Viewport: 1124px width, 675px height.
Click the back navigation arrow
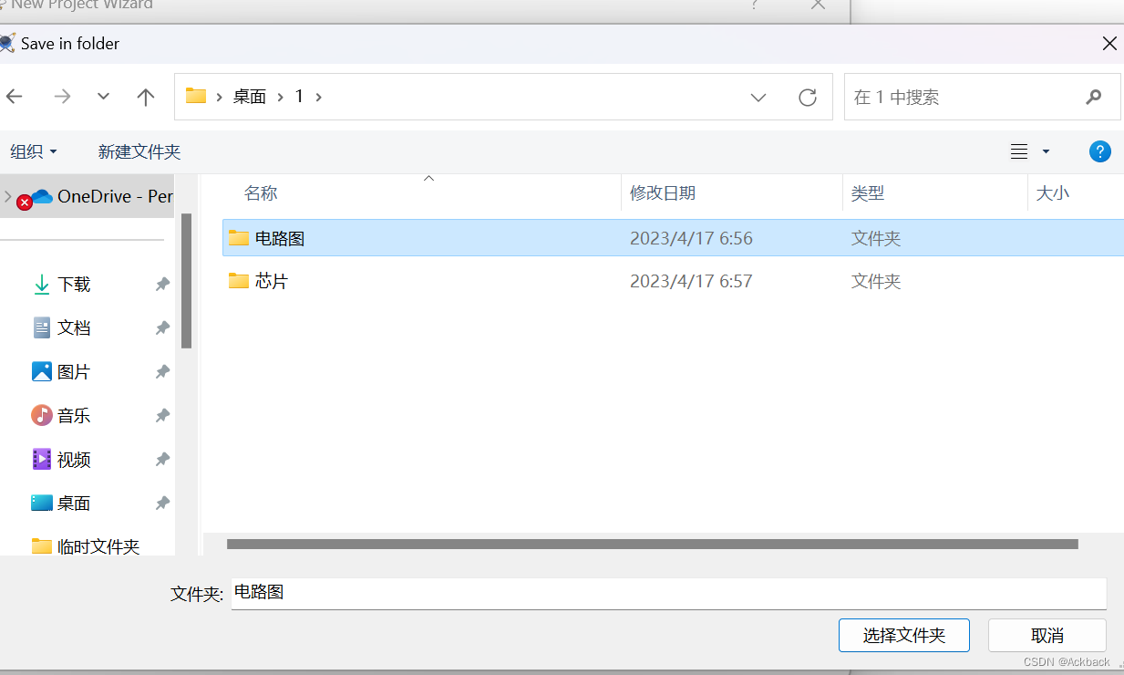click(x=15, y=96)
